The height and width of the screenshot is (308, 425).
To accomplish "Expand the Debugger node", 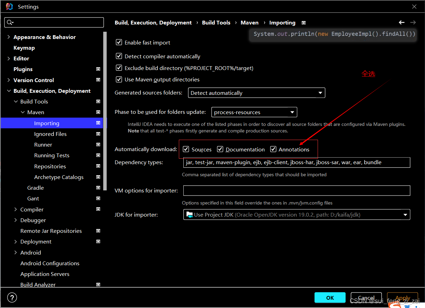I will tap(16, 220).
